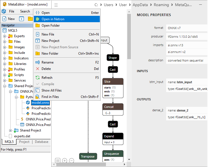Viewport: 208px width, 167px height.
Task: Switch to the Database tab
Action: pos(42,142)
